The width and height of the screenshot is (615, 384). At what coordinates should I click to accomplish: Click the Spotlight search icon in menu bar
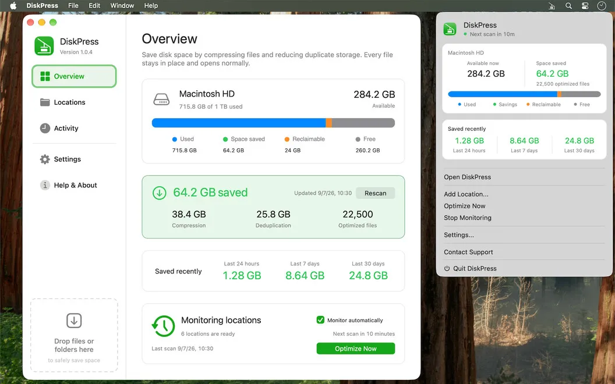(x=568, y=5)
